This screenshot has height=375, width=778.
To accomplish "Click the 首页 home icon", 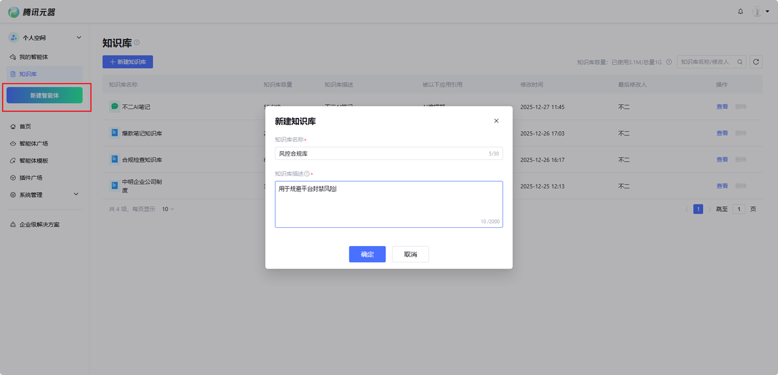I will pos(13,126).
